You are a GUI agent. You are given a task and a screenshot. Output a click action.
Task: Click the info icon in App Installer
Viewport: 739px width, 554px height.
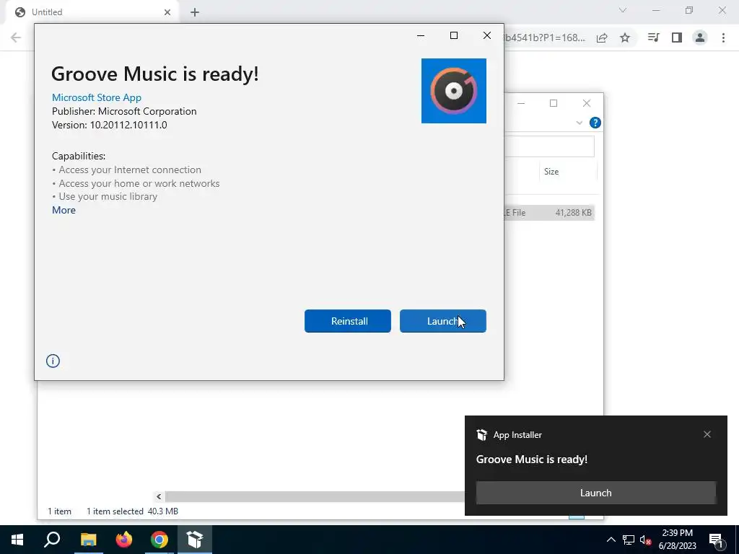click(53, 361)
